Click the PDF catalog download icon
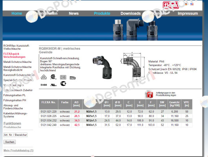 [149, 94]
